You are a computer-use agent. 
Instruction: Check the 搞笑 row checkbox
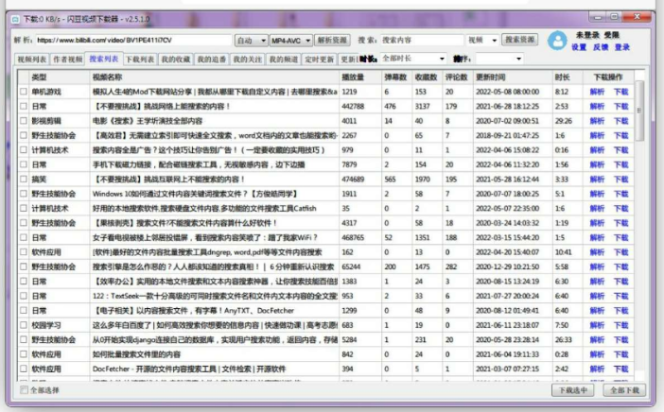click(24, 179)
